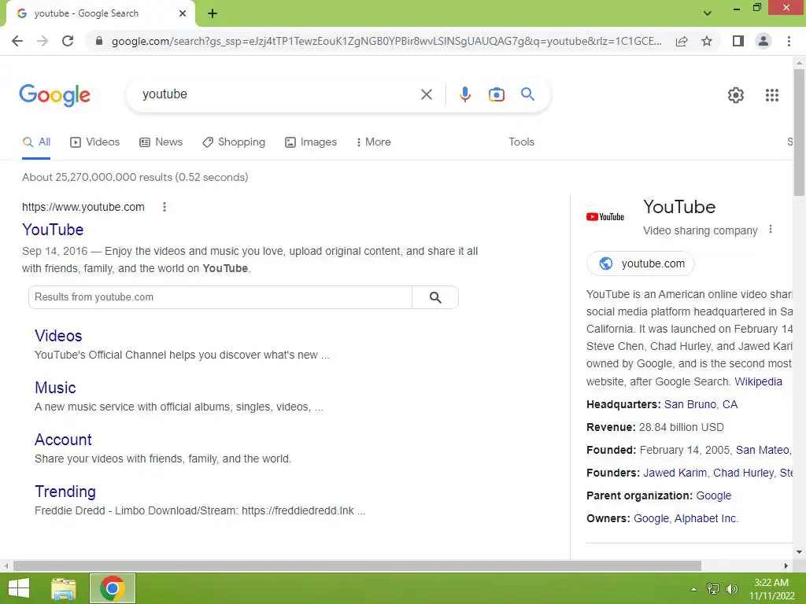Open the volume speaker tray icon
This screenshot has height=604, width=806.
pyautogui.click(x=731, y=589)
